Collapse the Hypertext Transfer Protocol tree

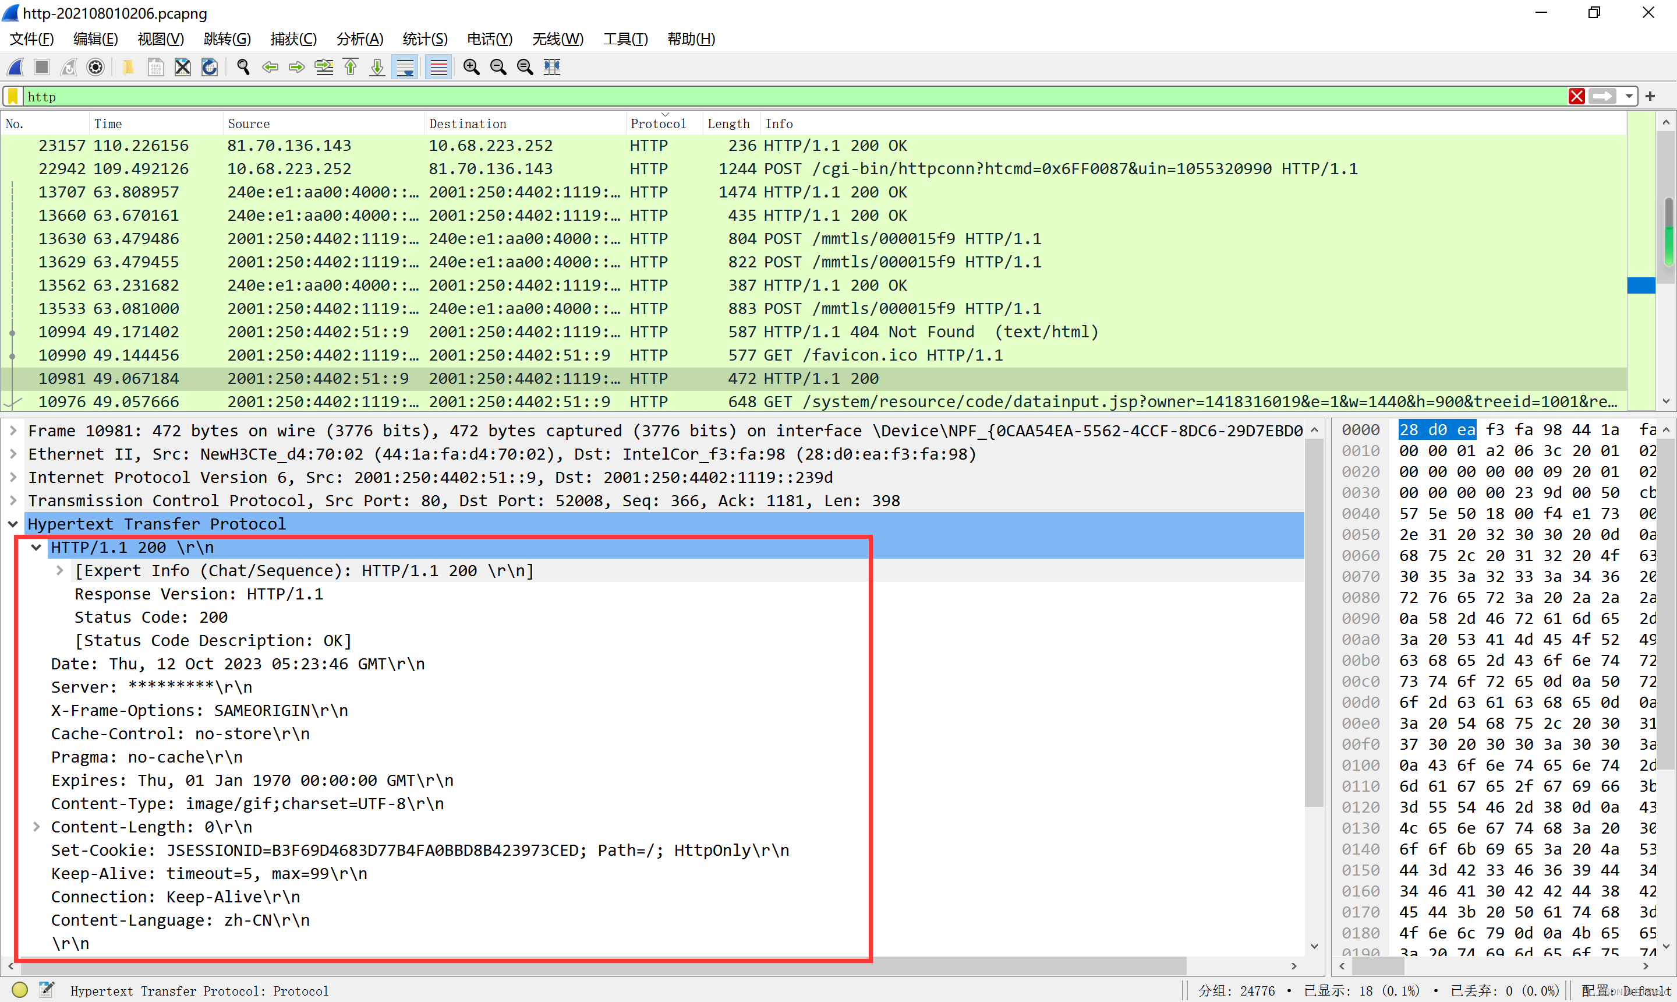click(x=13, y=524)
